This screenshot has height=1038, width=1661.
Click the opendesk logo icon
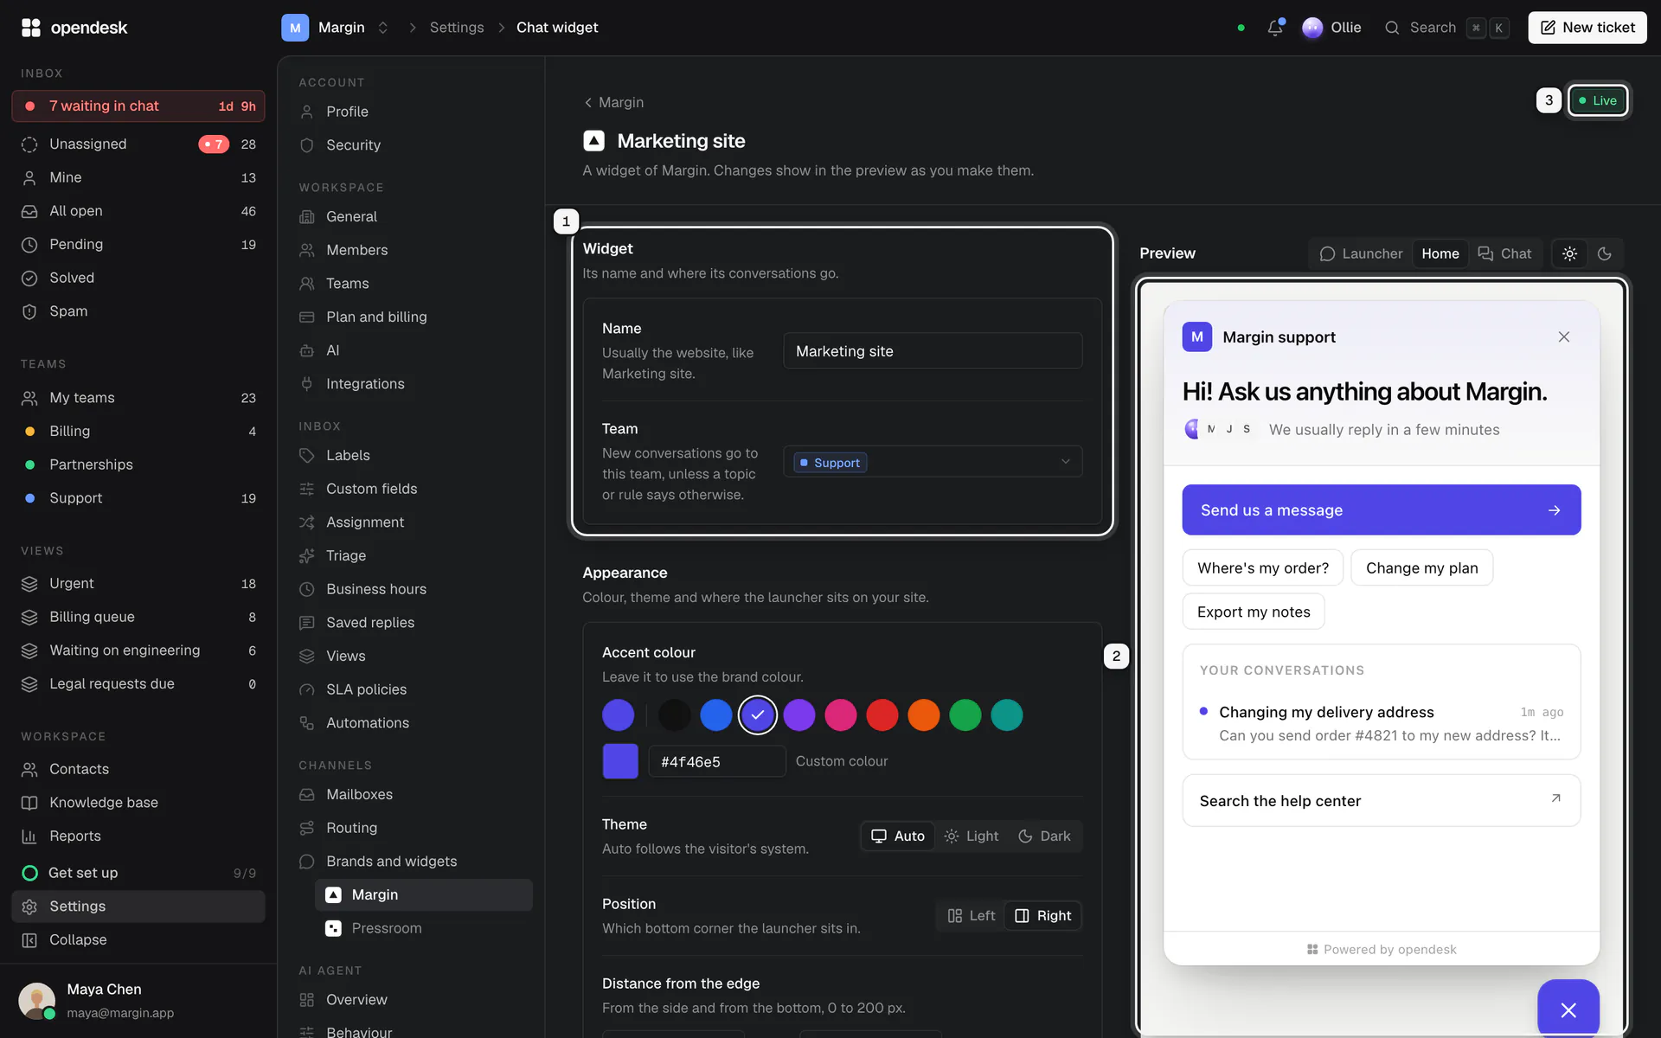31,28
